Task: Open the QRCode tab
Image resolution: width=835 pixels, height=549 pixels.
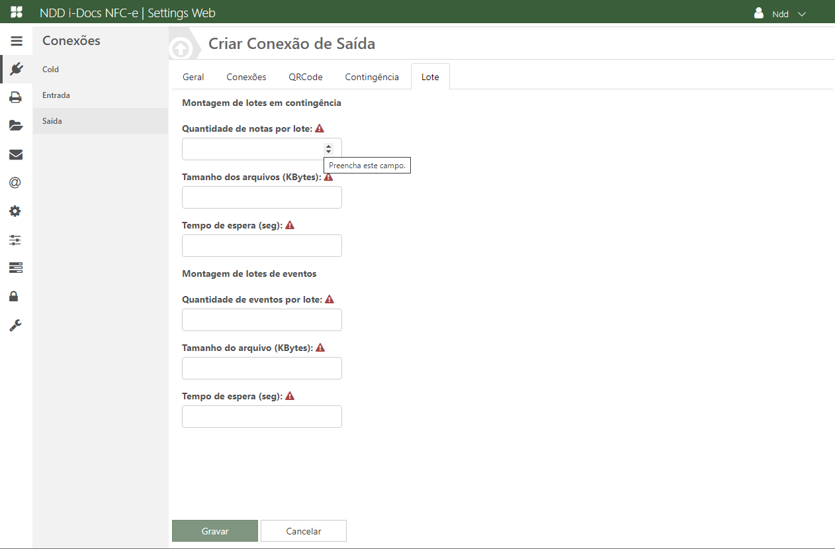Action: (x=305, y=77)
